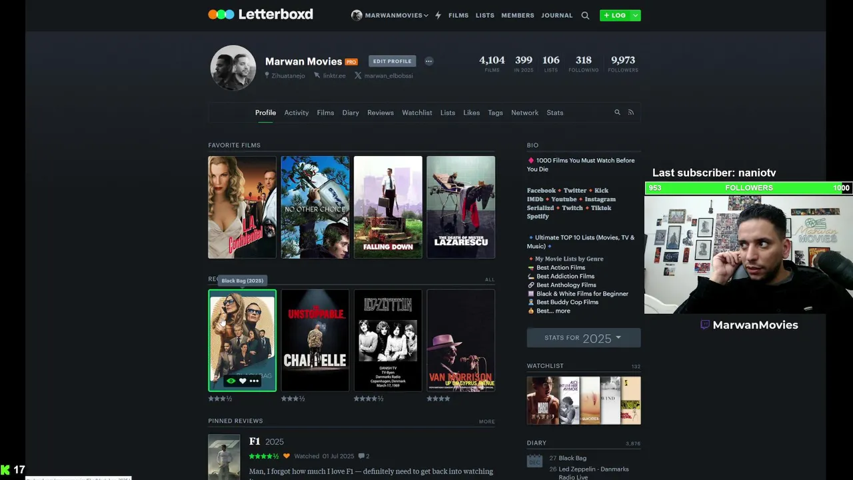The width and height of the screenshot is (853, 480).
Task: Open JOURNAL in the top navigation
Action: coord(557,15)
